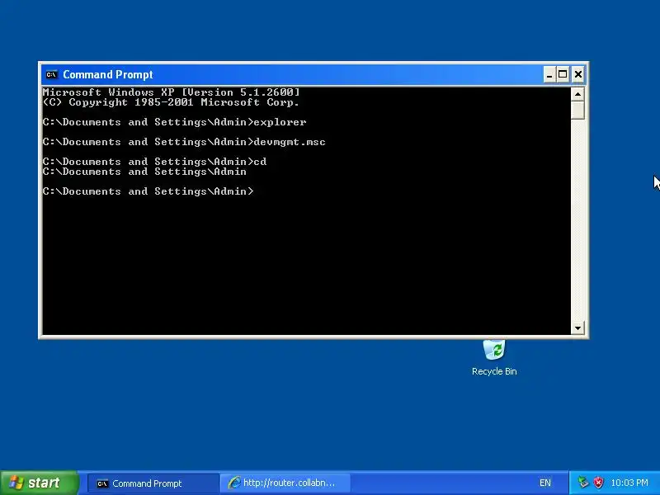The image size is (660, 495).
Task: Switch to Command Prompt taskbar button
Action: tap(153, 483)
